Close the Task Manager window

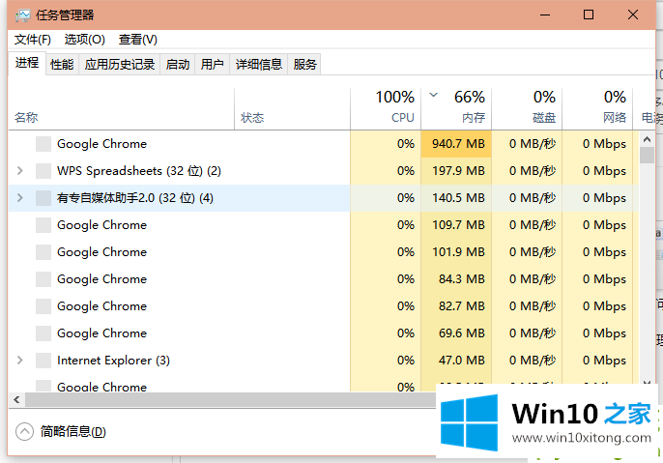pyautogui.click(x=633, y=15)
